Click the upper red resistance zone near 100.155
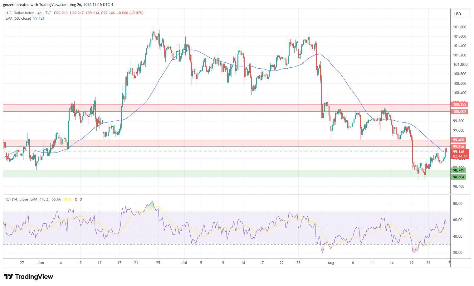 tap(227, 108)
